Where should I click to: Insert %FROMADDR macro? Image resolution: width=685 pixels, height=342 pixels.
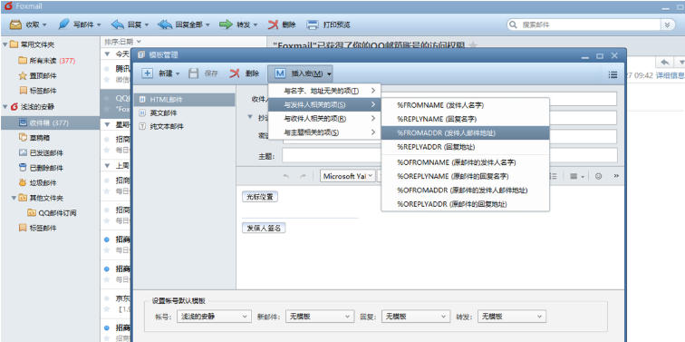coord(465,133)
